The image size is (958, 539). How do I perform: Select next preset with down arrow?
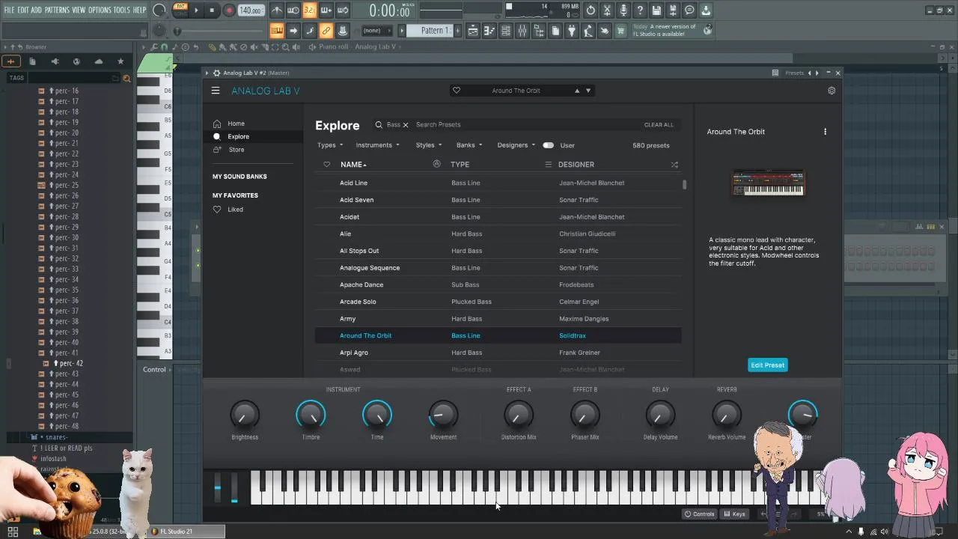click(x=588, y=91)
